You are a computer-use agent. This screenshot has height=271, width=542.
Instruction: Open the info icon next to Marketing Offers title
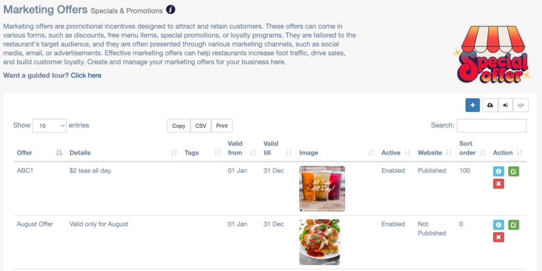(170, 10)
